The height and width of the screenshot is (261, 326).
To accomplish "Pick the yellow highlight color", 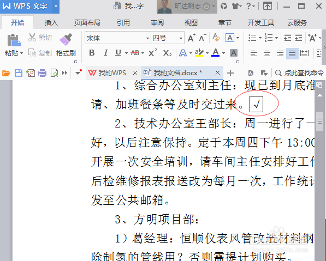I will 199,53.
